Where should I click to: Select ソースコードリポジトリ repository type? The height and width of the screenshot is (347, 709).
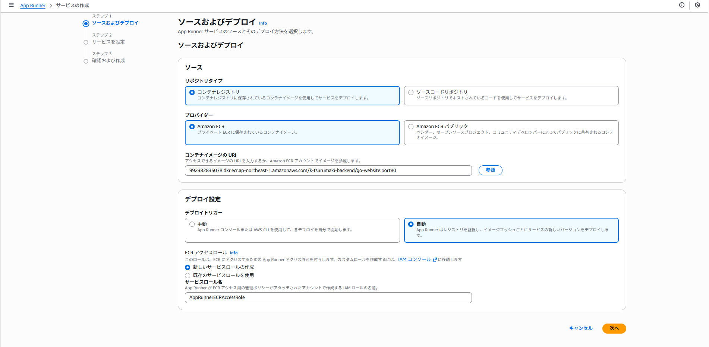[511, 96]
